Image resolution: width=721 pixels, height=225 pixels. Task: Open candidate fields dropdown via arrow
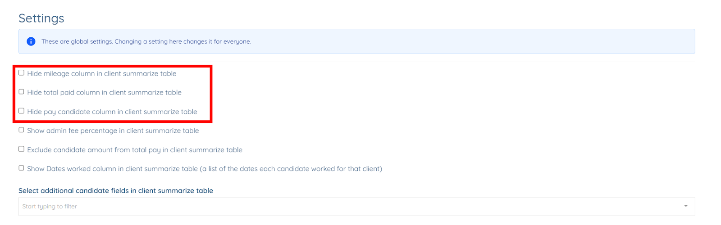click(685, 206)
